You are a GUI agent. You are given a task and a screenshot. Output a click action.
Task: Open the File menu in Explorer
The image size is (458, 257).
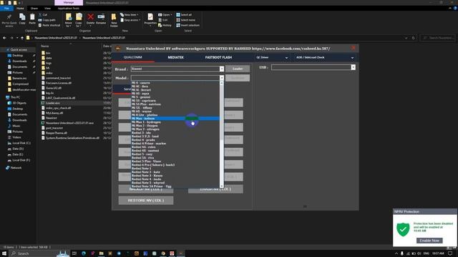point(6,9)
